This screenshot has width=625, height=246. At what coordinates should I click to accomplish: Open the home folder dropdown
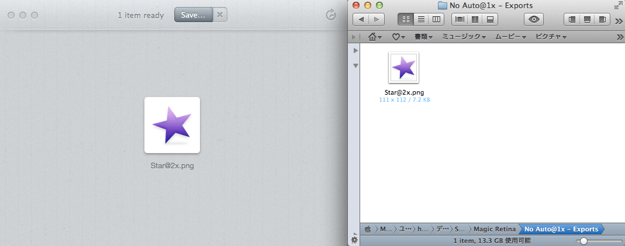[x=375, y=37]
